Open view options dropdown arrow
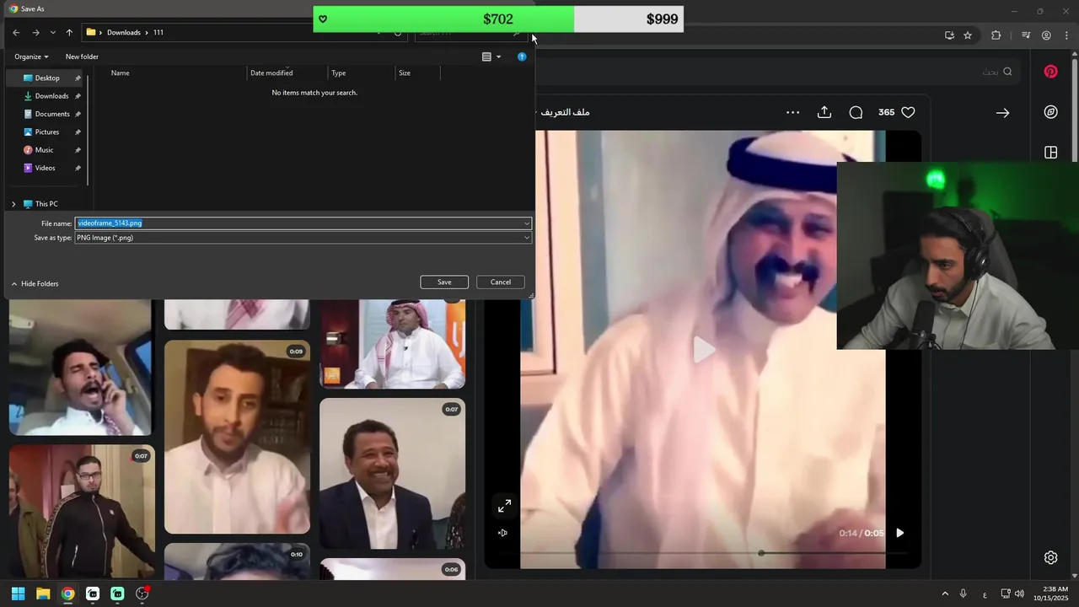This screenshot has height=607, width=1079. [498, 56]
